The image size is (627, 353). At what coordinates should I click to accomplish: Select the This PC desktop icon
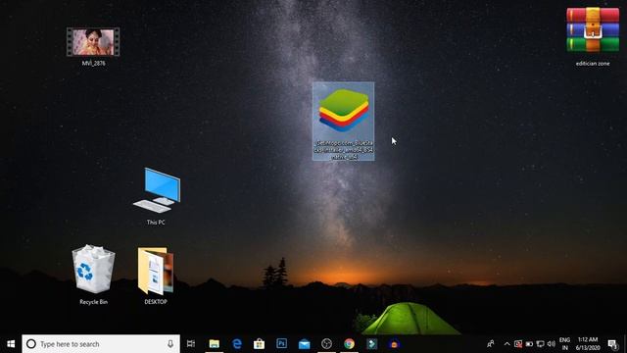157,196
